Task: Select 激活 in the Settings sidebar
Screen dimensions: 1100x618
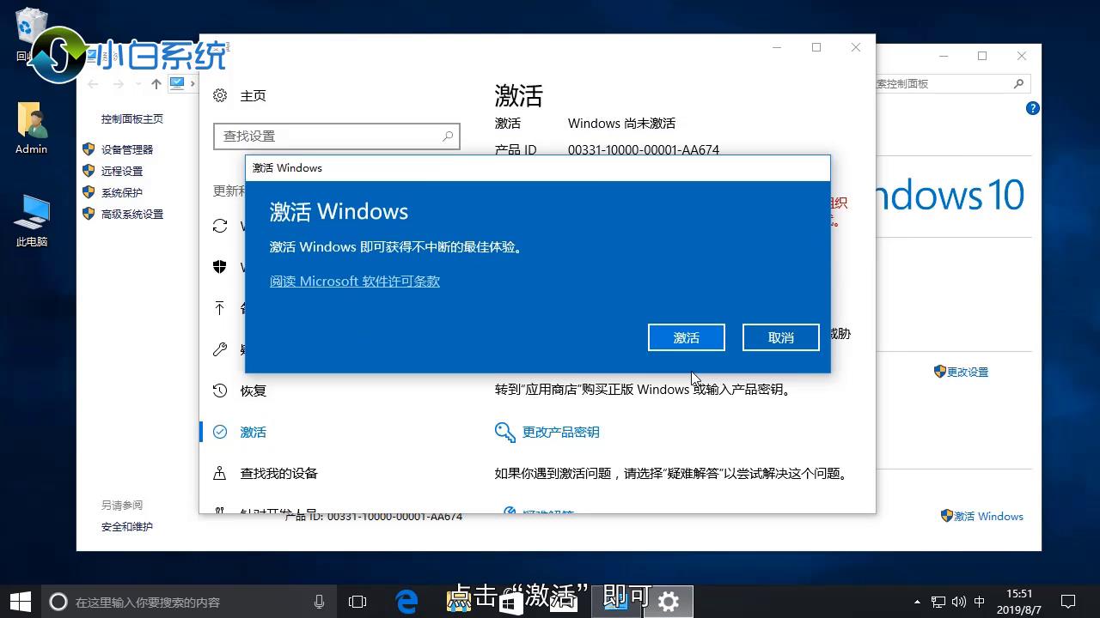Action: click(x=253, y=432)
